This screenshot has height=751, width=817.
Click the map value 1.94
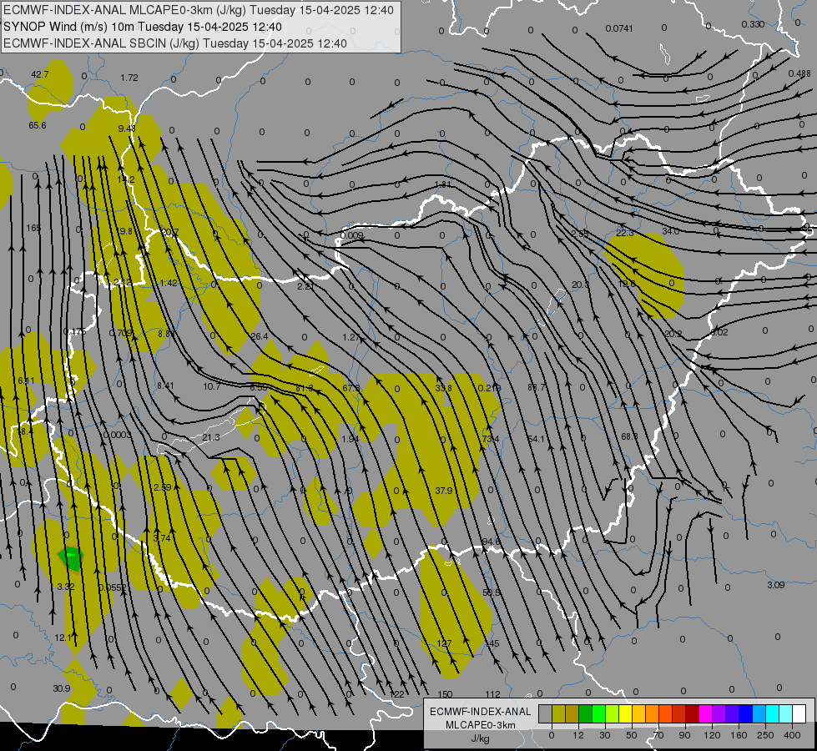pyautogui.click(x=351, y=440)
